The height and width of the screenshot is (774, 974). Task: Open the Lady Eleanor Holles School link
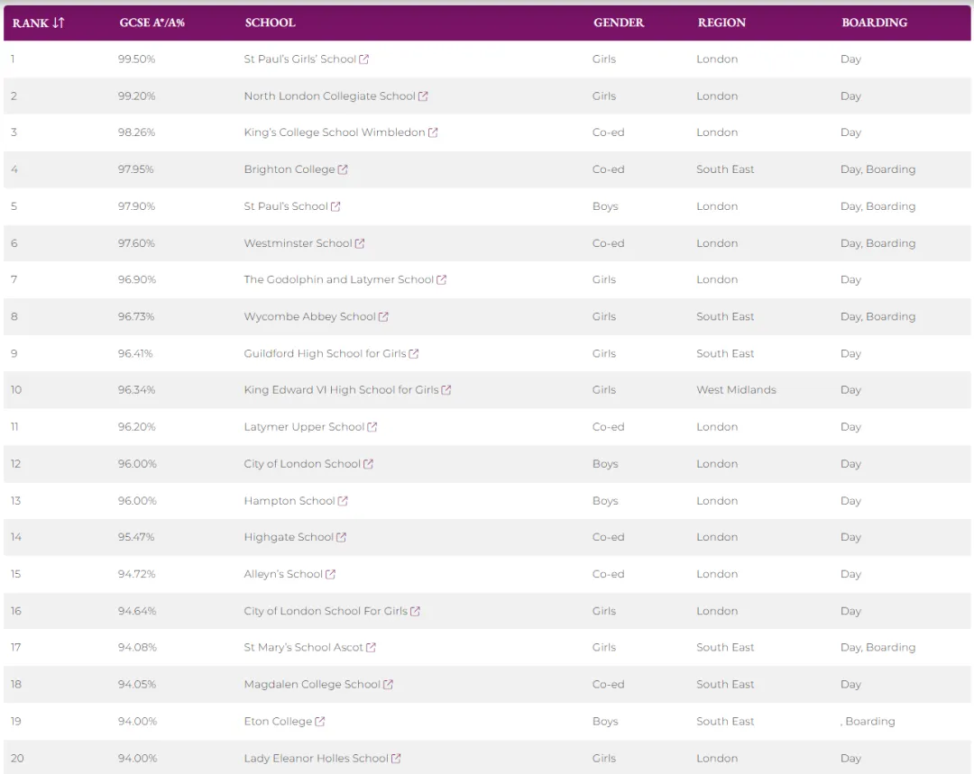coord(317,758)
